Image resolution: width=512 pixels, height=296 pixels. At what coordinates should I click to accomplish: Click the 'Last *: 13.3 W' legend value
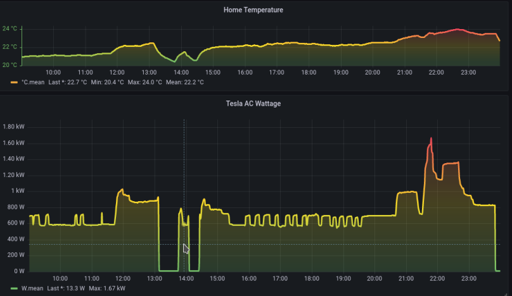66,288
